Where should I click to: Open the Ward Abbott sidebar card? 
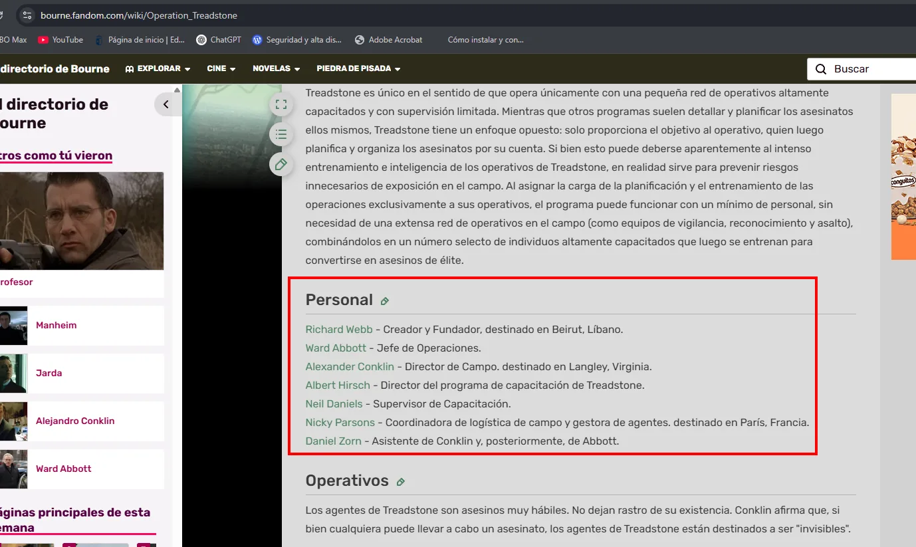82,469
